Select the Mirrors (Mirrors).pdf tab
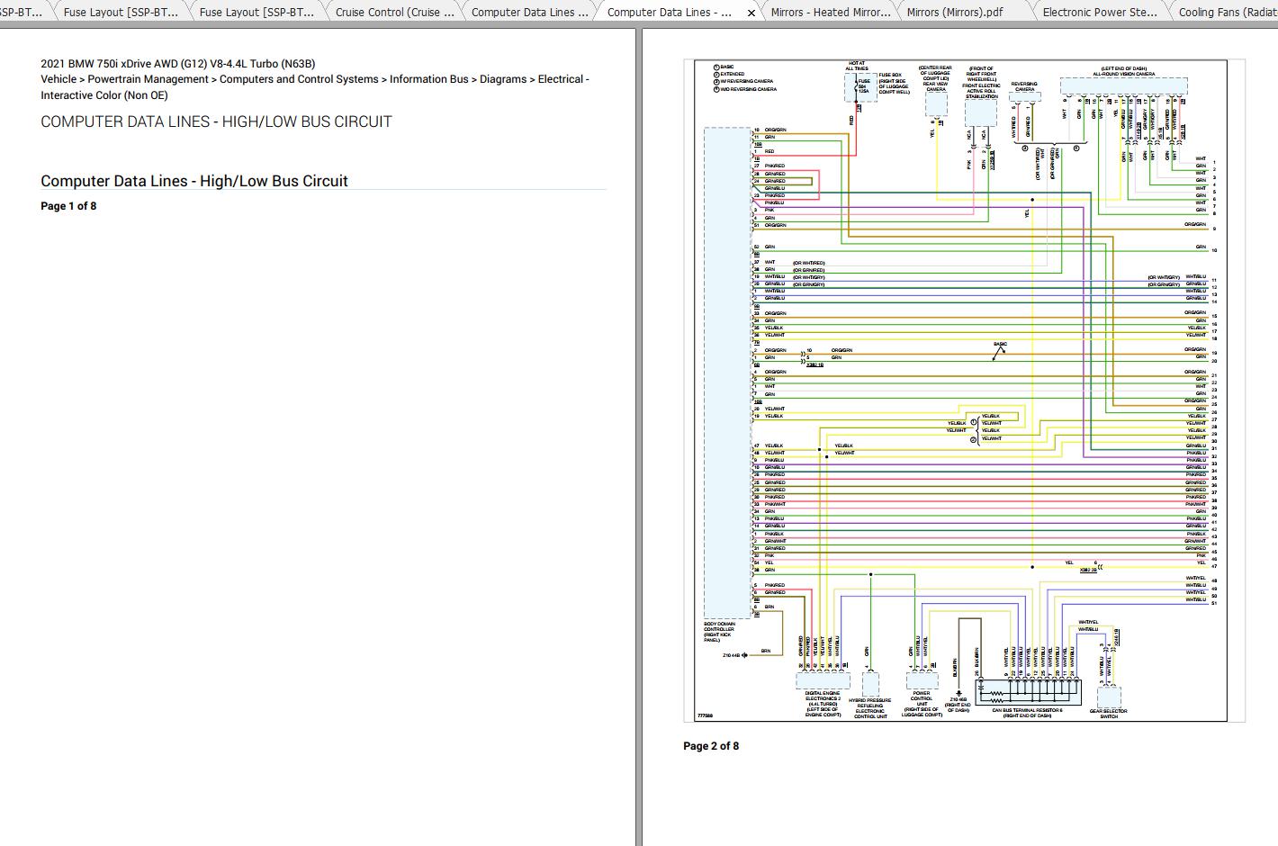The image size is (1278, 846). click(954, 13)
